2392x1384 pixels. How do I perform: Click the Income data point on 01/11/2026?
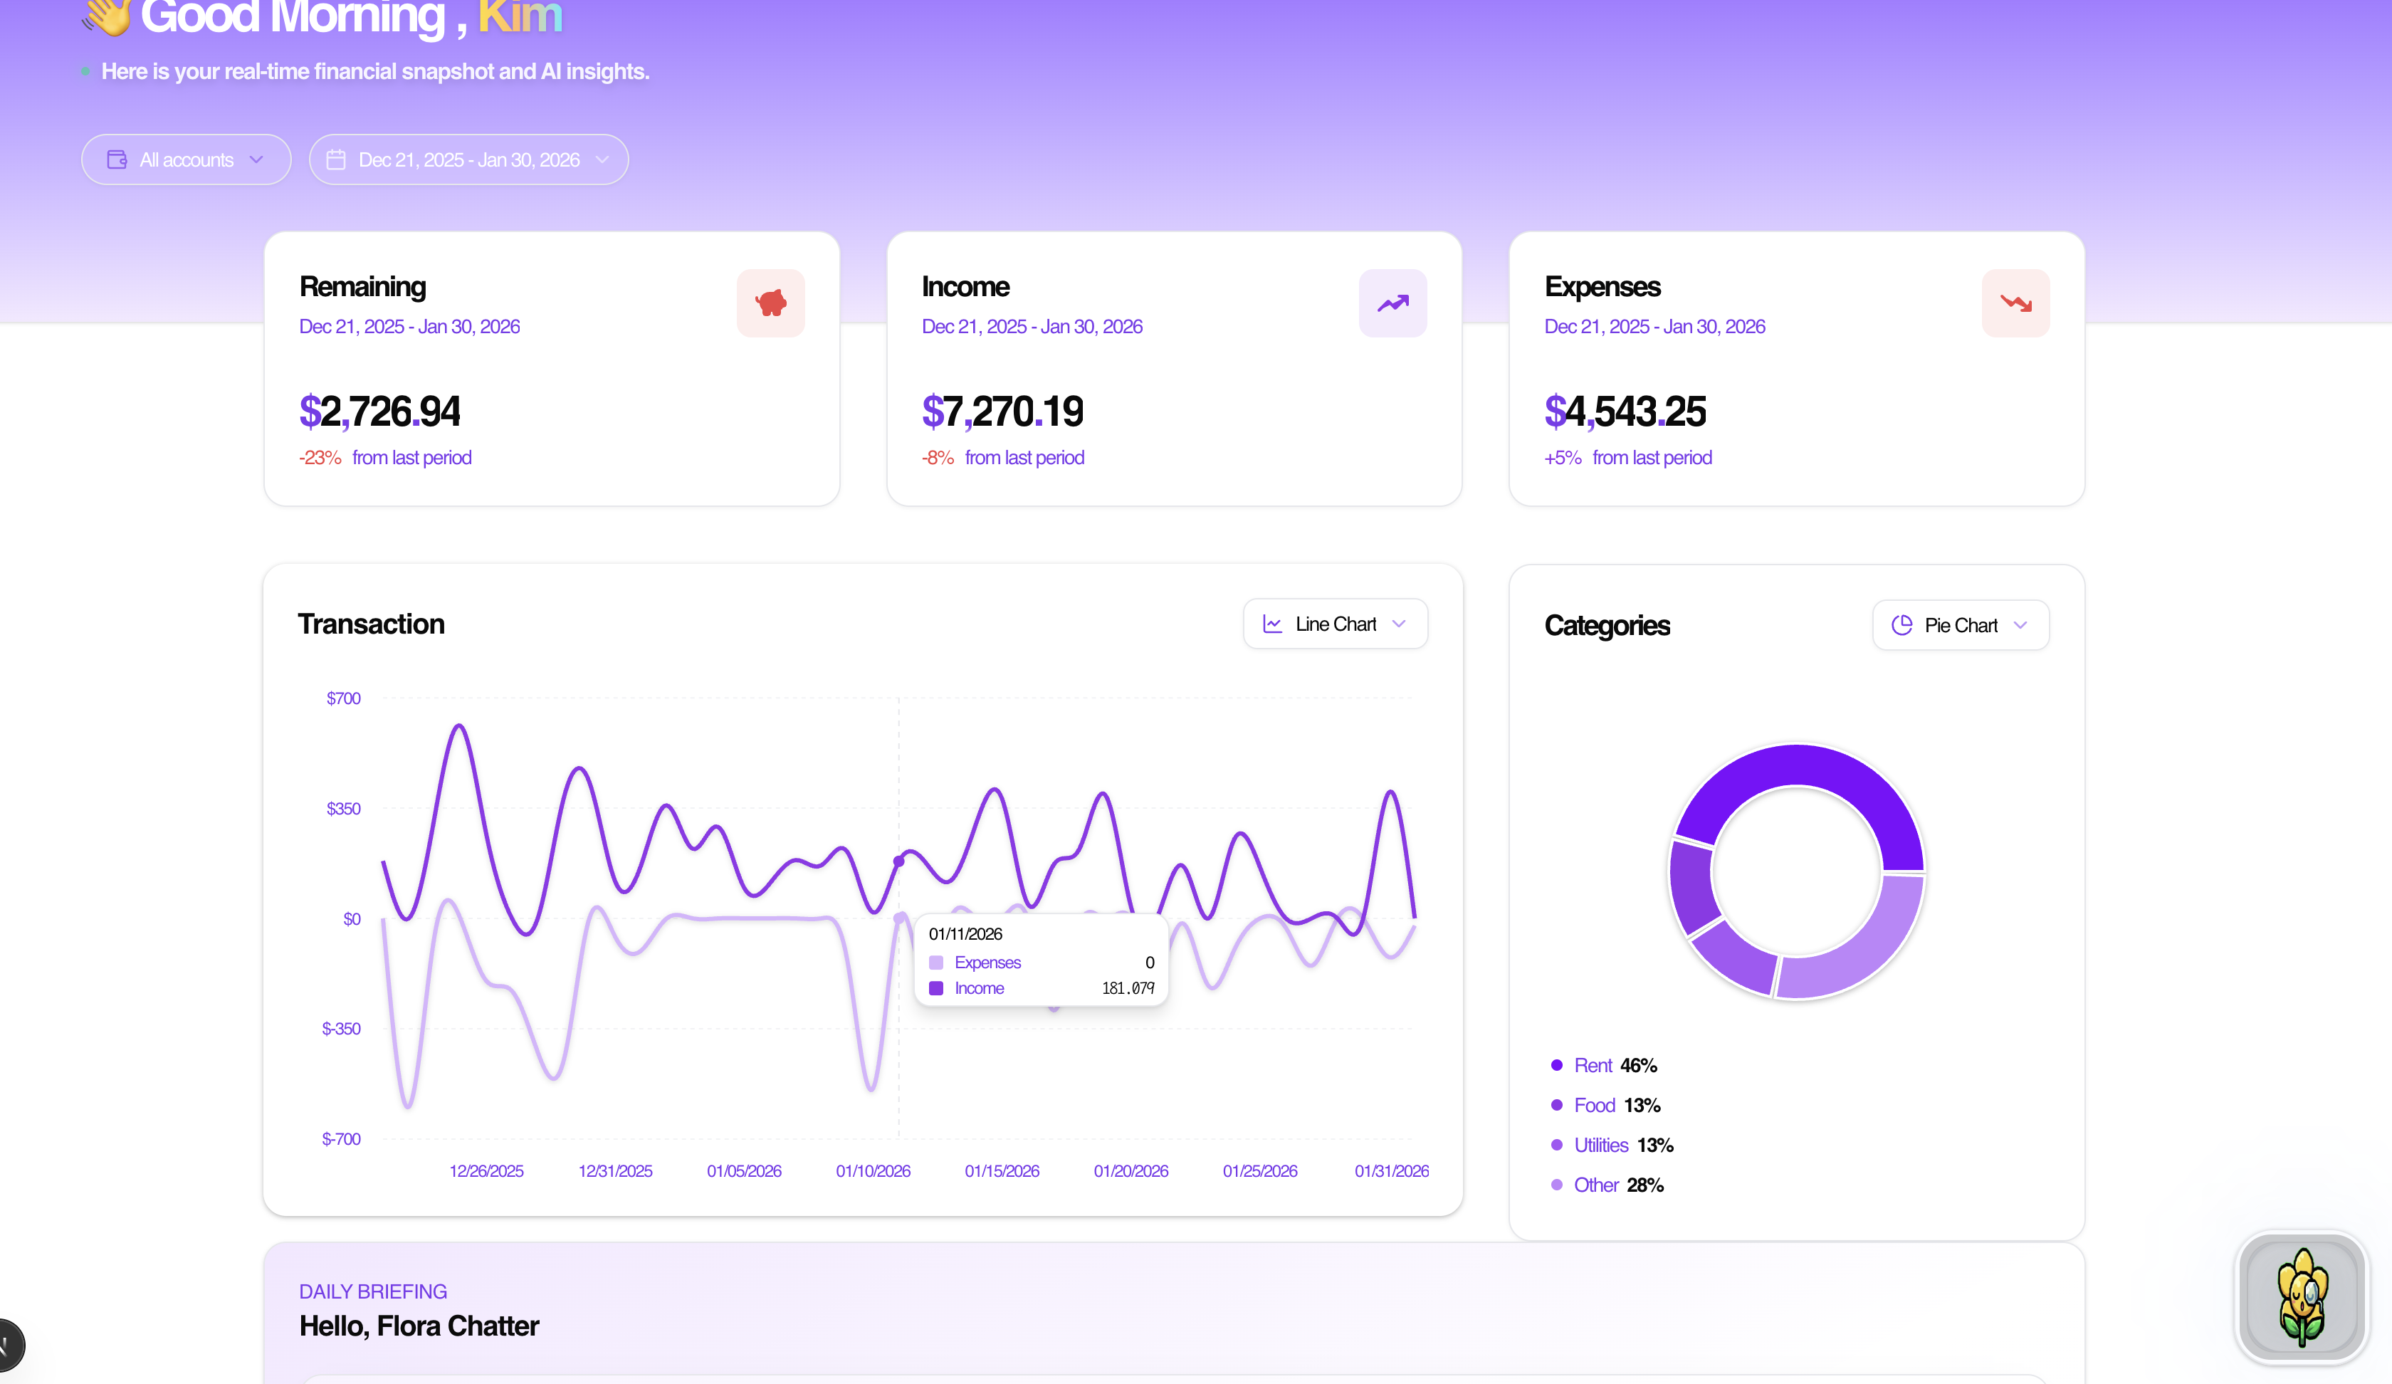click(x=899, y=861)
